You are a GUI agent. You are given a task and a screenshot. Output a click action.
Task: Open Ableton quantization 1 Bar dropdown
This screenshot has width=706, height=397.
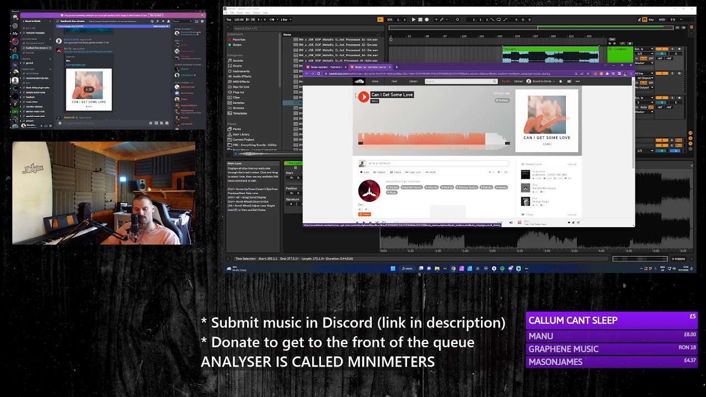tap(286, 19)
